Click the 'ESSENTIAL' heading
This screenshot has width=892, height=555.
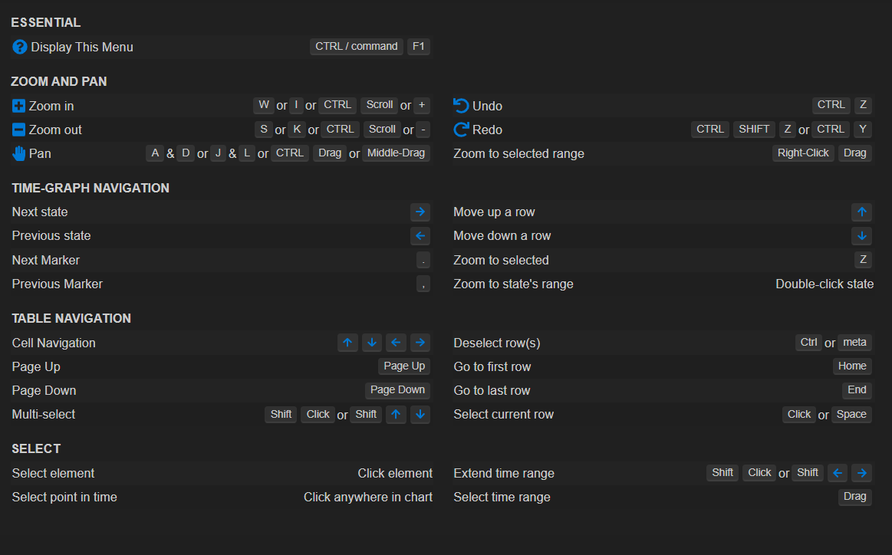pyautogui.click(x=45, y=22)
